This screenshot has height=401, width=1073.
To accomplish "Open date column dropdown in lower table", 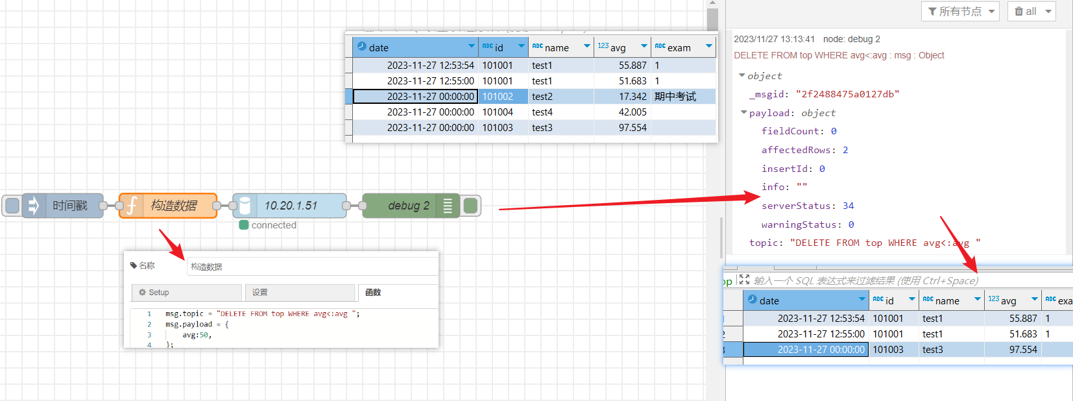I will (x=862, y=299).
